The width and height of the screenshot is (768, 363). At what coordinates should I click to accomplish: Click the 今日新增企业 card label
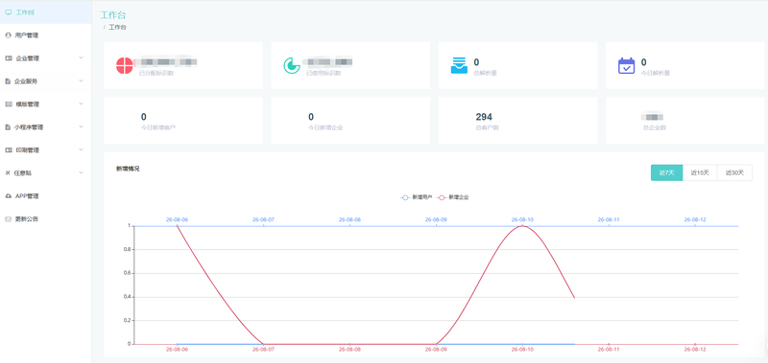point(325,128)
